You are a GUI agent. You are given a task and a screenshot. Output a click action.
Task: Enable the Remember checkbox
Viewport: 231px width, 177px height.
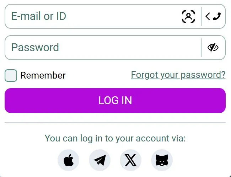[11, 75]
